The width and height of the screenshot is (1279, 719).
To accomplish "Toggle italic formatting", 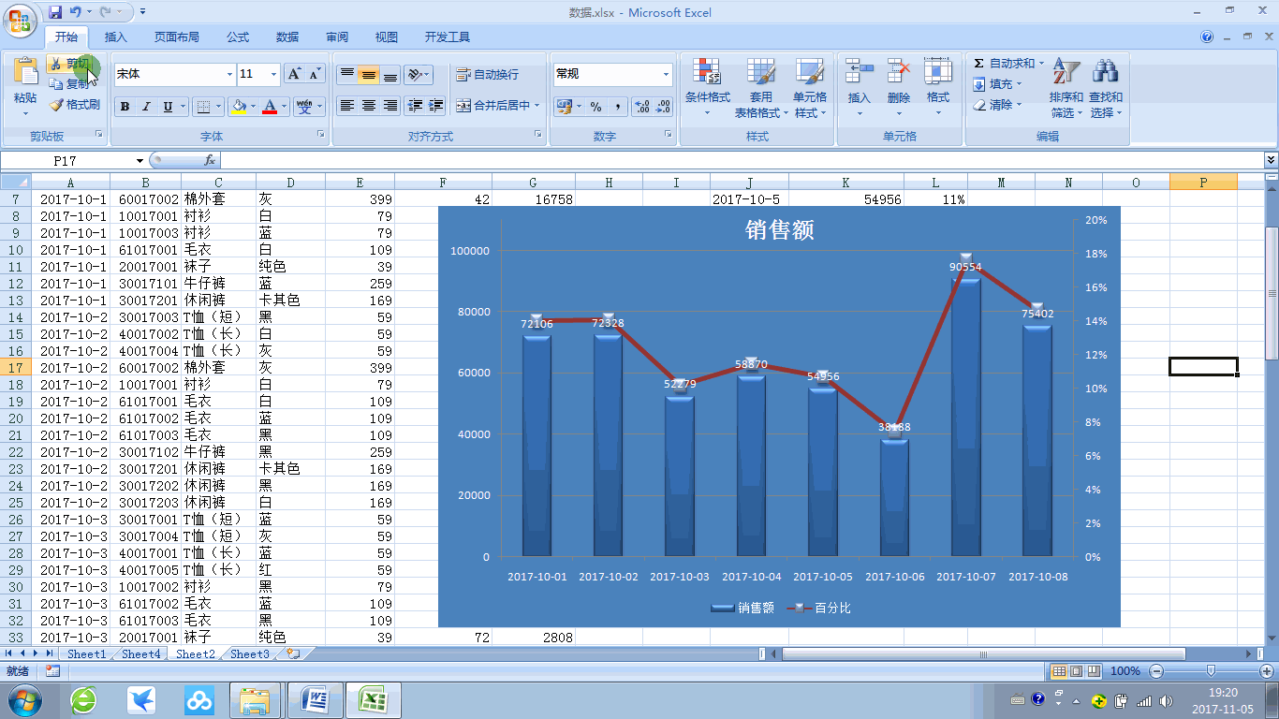I will (146, 107).
